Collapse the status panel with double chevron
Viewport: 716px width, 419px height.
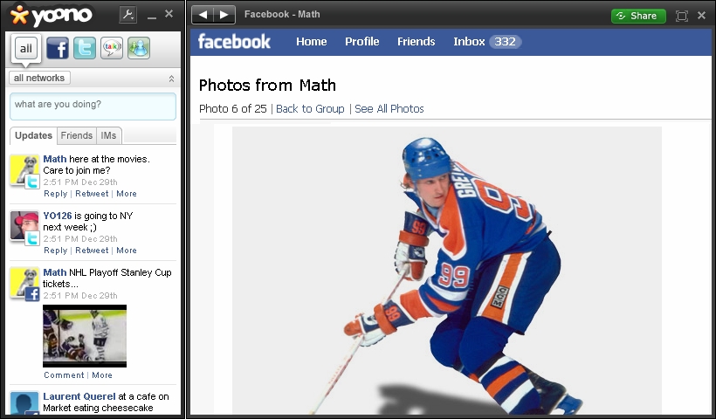[x=171, y=79]
